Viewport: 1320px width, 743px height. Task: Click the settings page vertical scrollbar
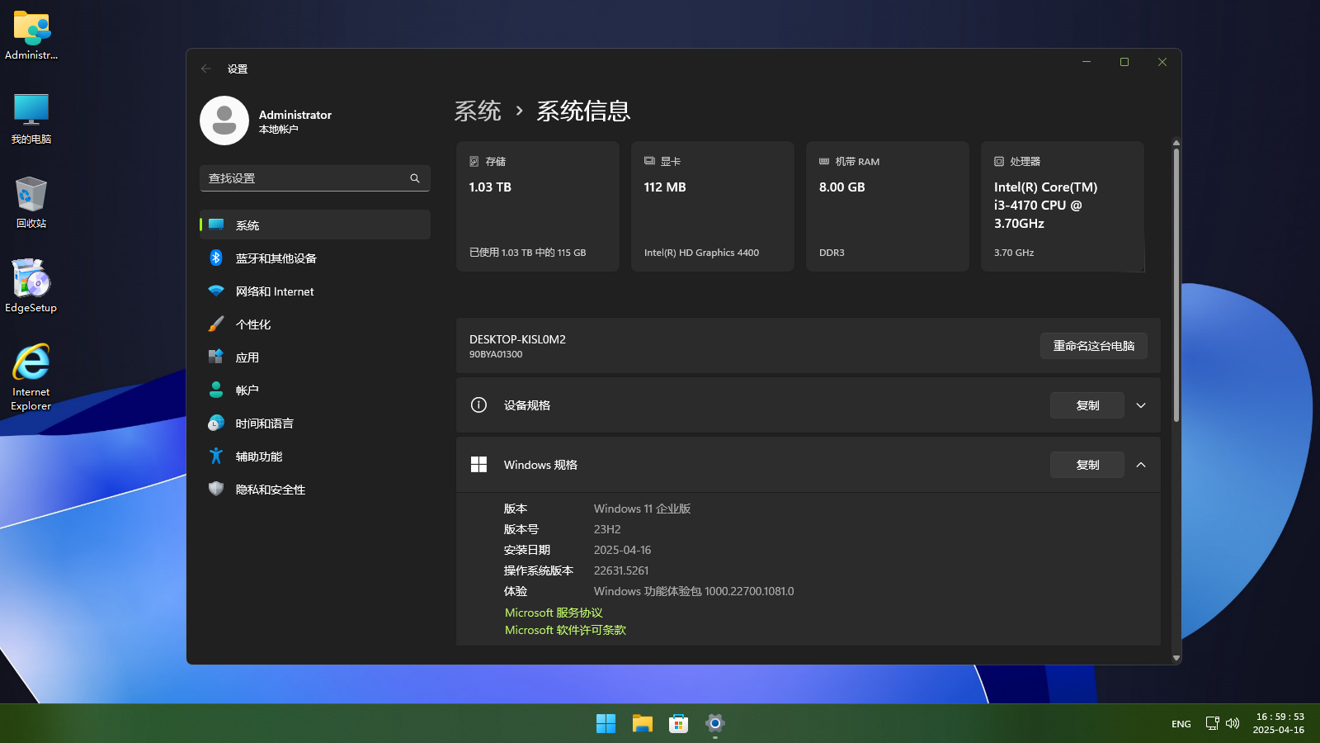(x=1176, y=285)
